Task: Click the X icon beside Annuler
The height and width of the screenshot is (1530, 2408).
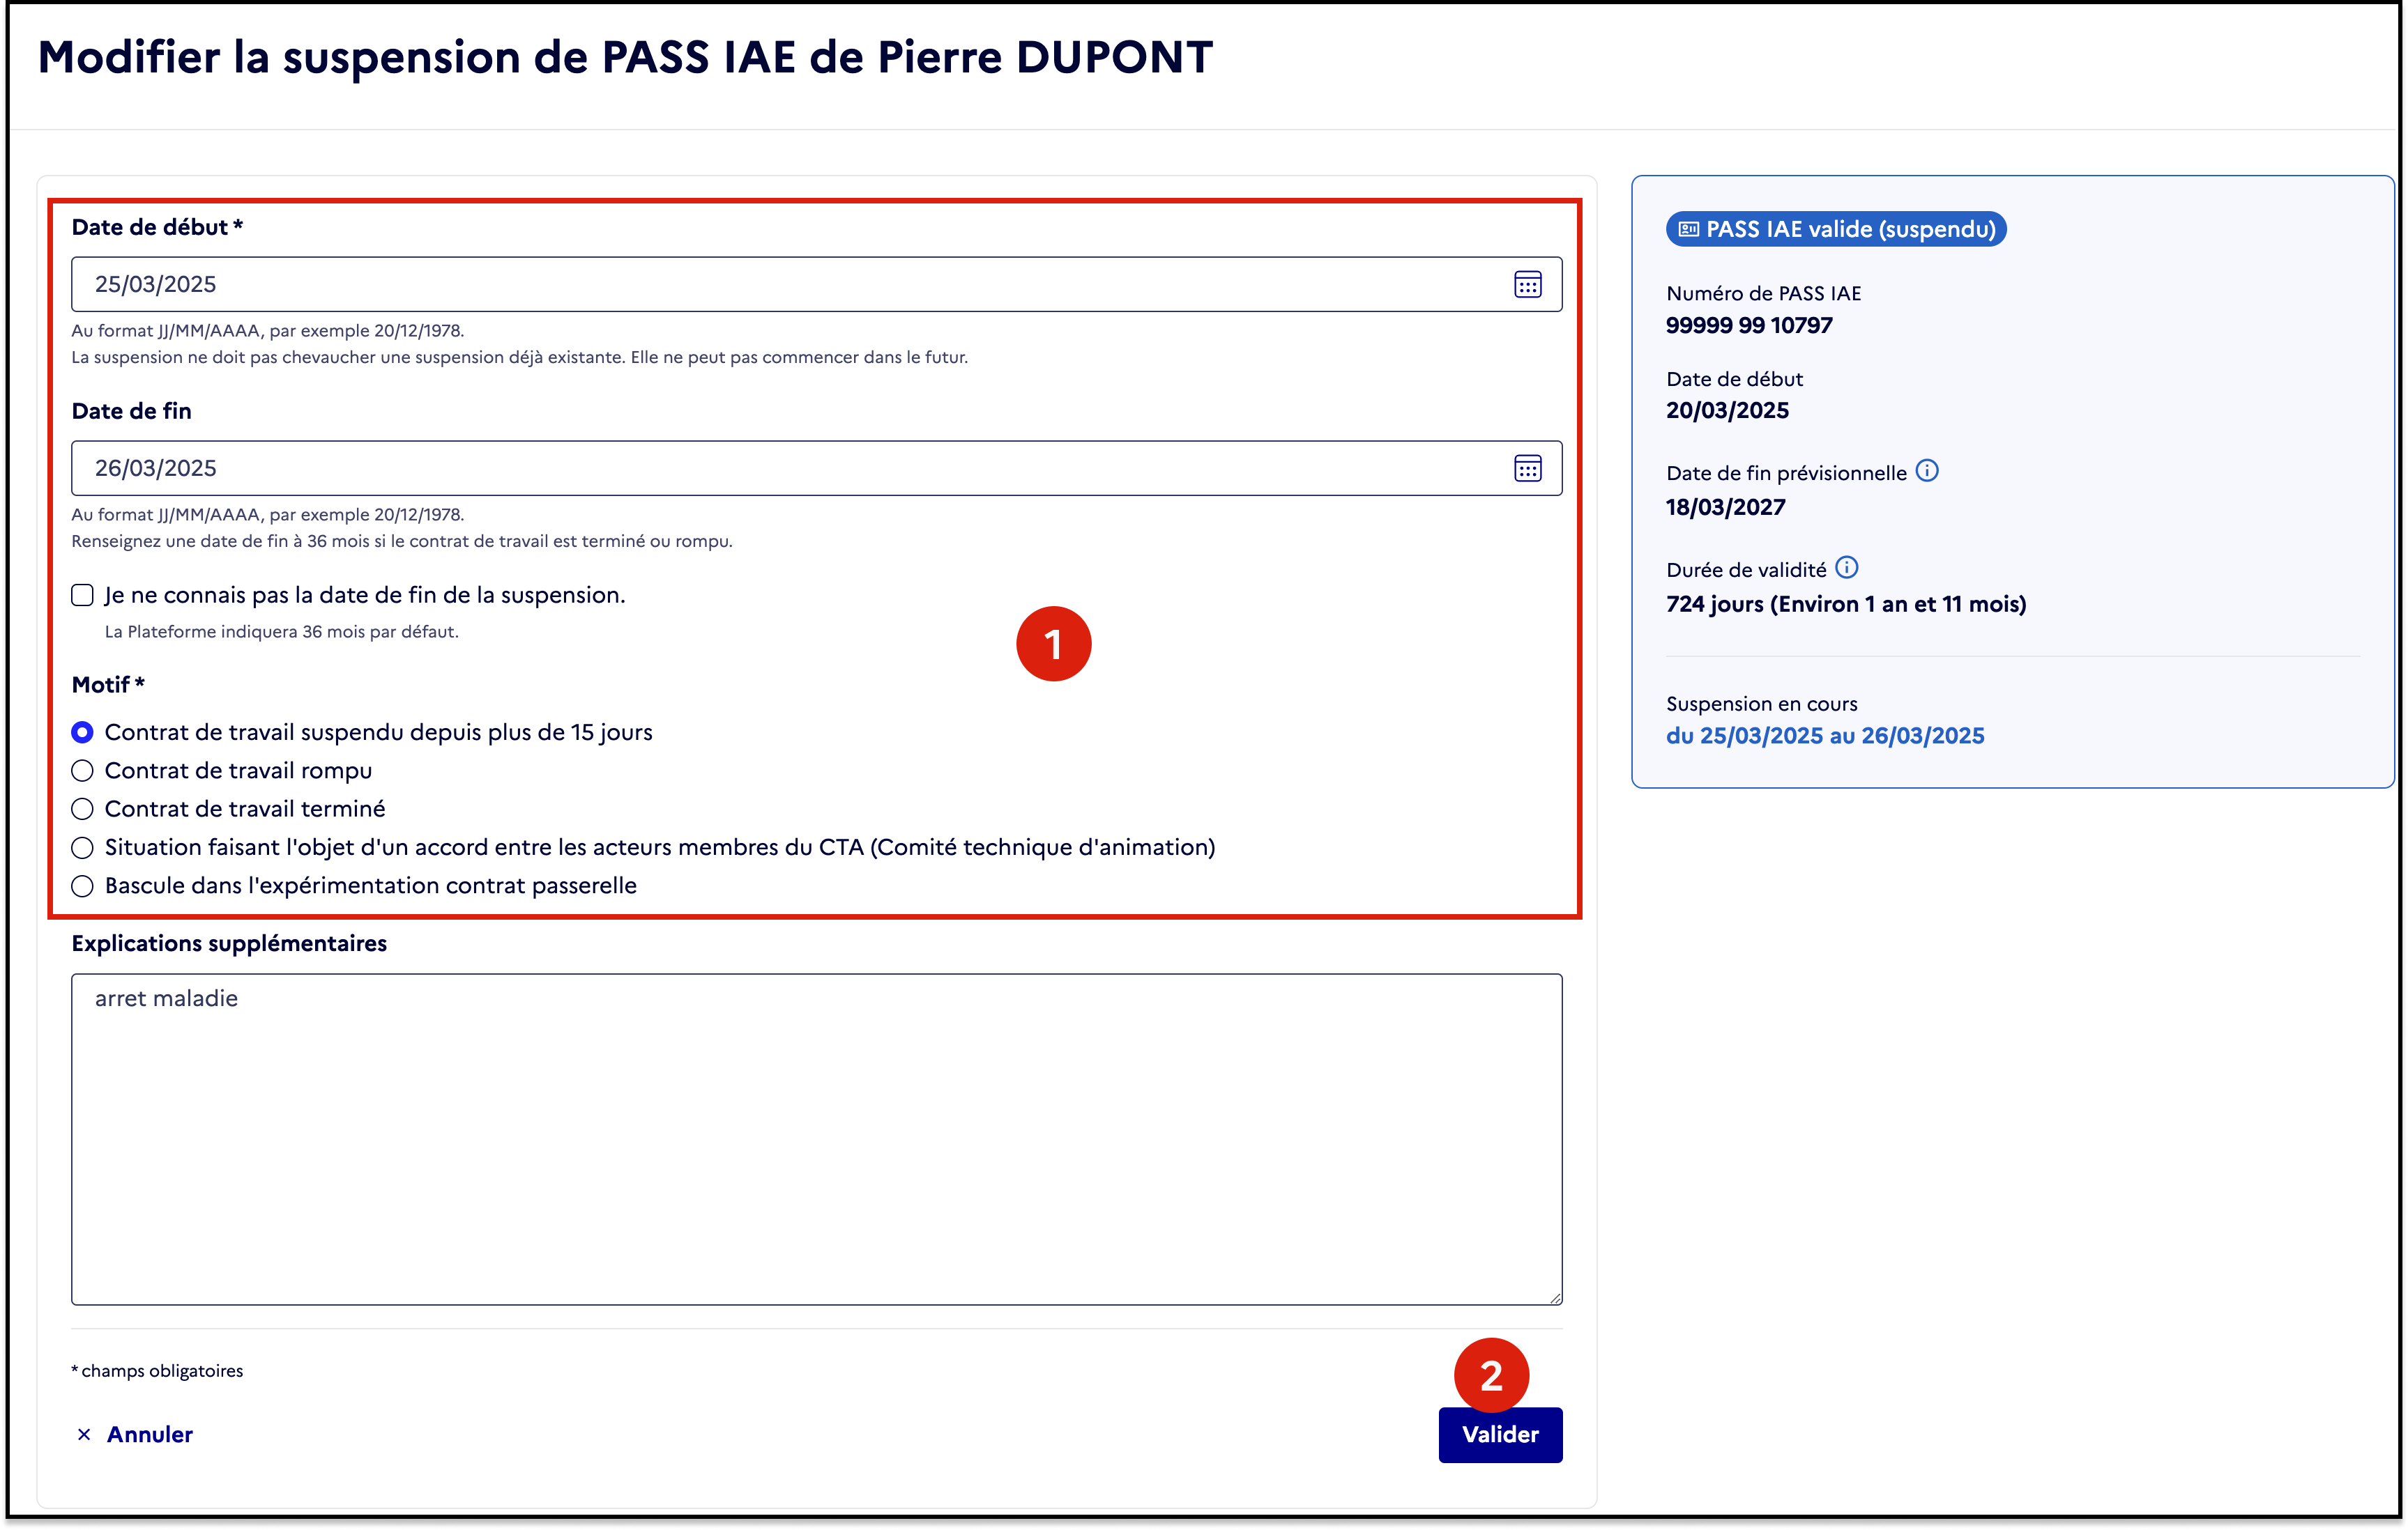Action: (84, 1434)
